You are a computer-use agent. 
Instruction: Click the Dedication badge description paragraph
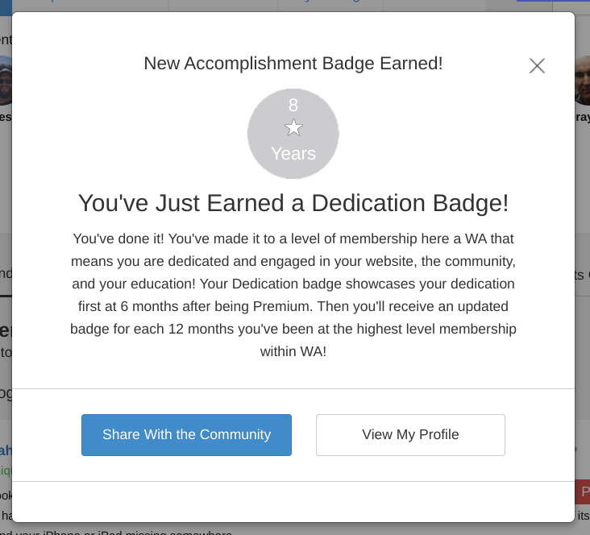(x=293, y=295)
